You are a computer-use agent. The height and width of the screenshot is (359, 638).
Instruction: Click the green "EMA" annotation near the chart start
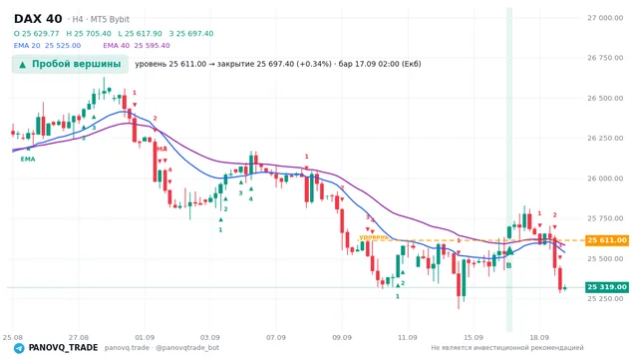tap(28, 160)
